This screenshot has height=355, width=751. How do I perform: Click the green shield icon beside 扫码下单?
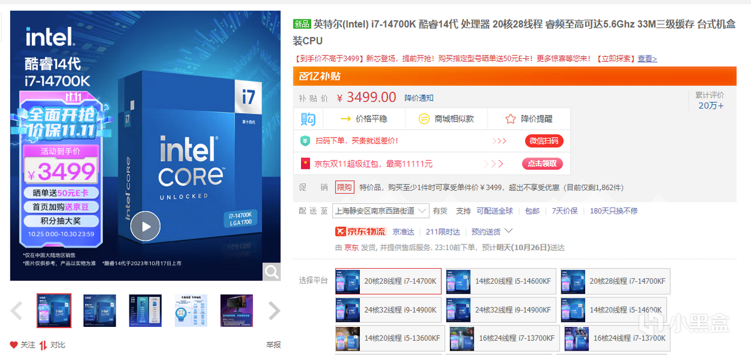pos(305,141)
